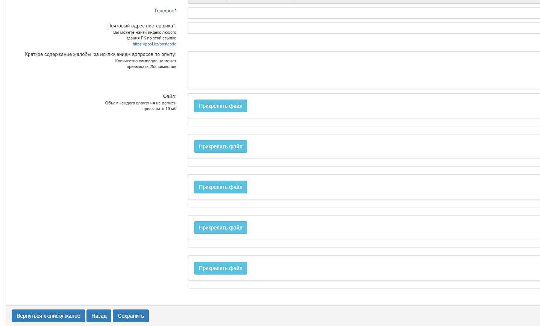This screenshot has width=540, height=326.
Task: Click the Почтовый адрес поставщика* label
Action: [142, 26]
